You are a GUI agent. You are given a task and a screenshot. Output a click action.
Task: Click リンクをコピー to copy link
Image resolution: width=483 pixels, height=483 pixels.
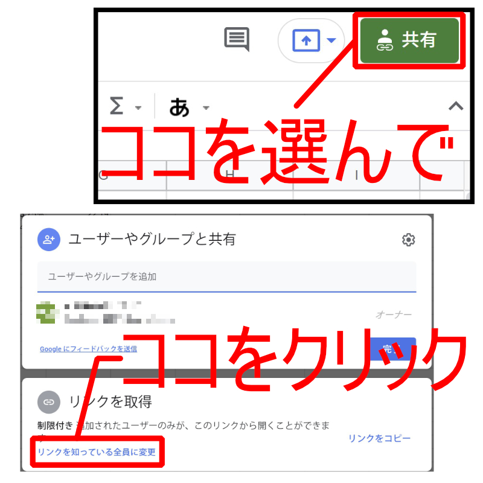(379, 438)
